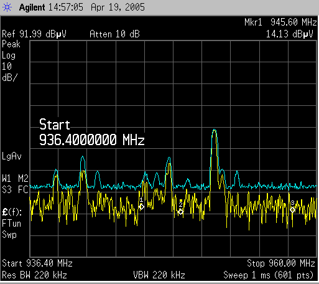Click the Agilent starburst logo icon
Image resolution: width=319 pixels, height=284 pixels.
pyautogui.click(x=7, y=7)
